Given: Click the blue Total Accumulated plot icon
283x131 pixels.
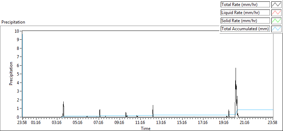Looking at the screenshot, I should [276, 29].
